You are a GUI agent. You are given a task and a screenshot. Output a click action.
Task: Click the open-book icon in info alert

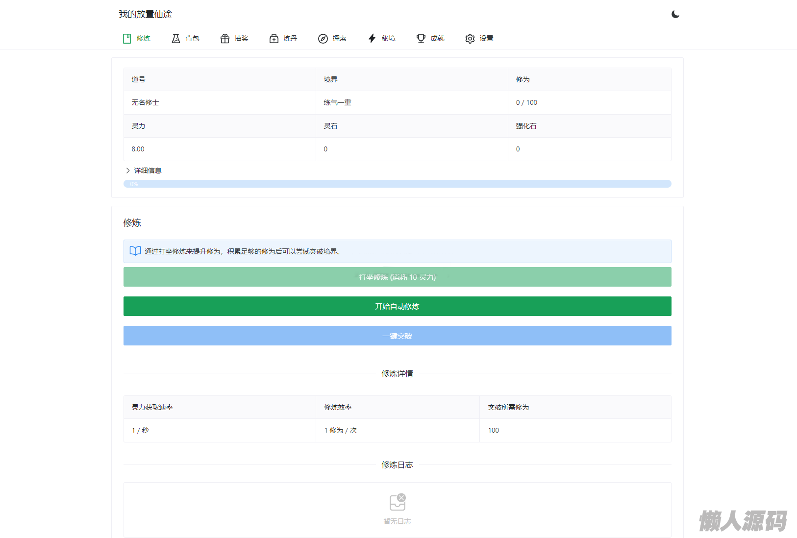(x=135, y=251)
